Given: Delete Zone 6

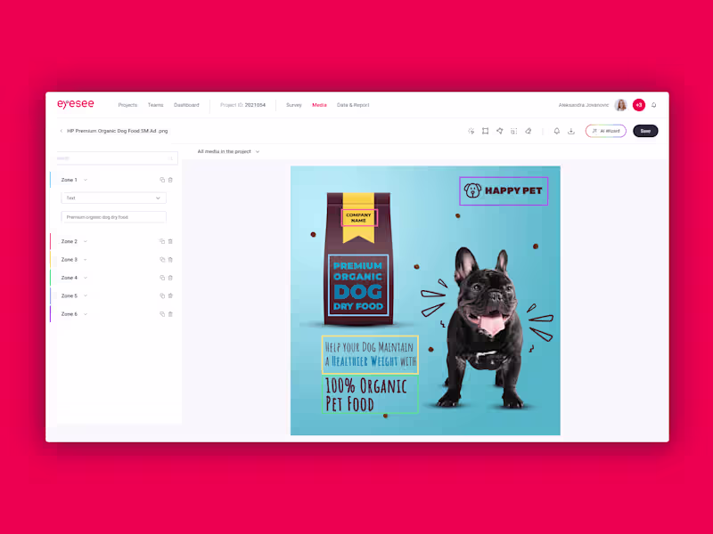Looking at the screenshot, I should pyautogui.click(x=170, y=314).
